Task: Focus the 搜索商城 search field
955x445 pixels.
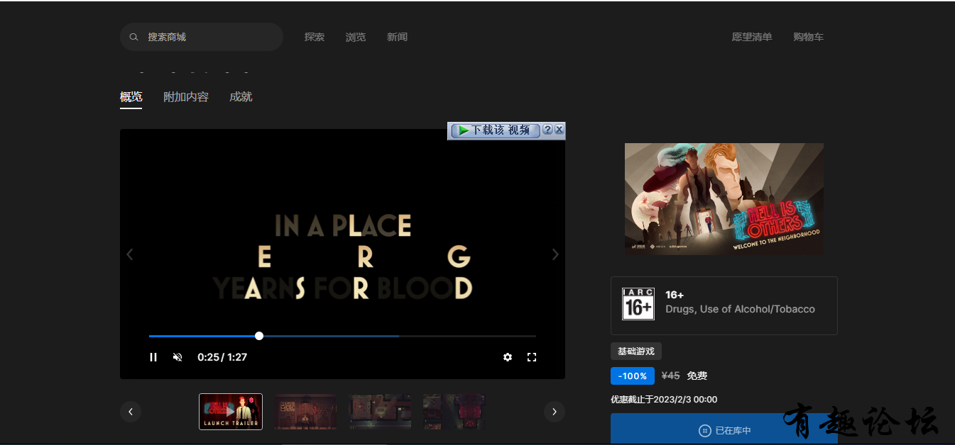Action: [202, 37]
